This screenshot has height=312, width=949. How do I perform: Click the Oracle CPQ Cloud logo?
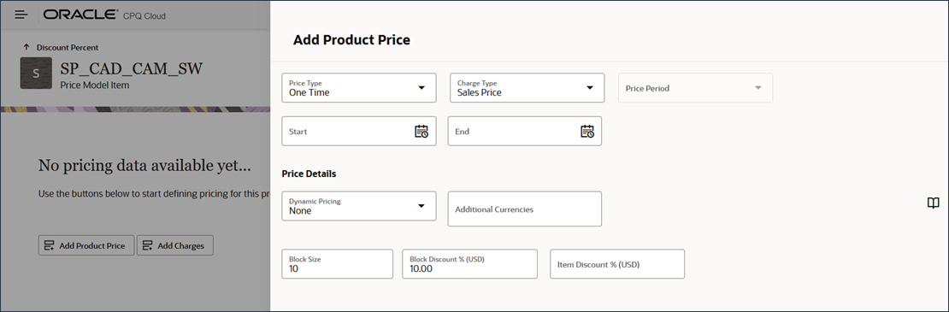tap(104, 15)
